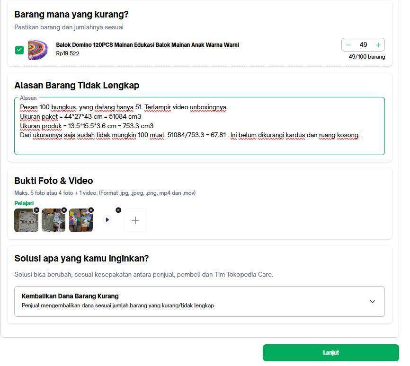
Task: Add another photo with the plus tile
Action: tap(135, 220)
